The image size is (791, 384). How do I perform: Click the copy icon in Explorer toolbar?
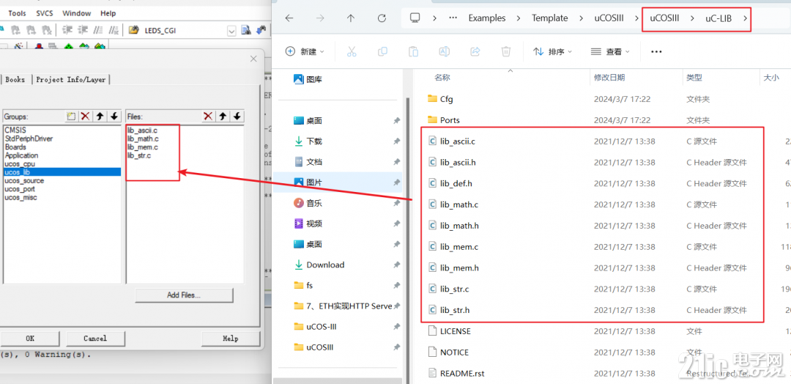pos(382,51)
